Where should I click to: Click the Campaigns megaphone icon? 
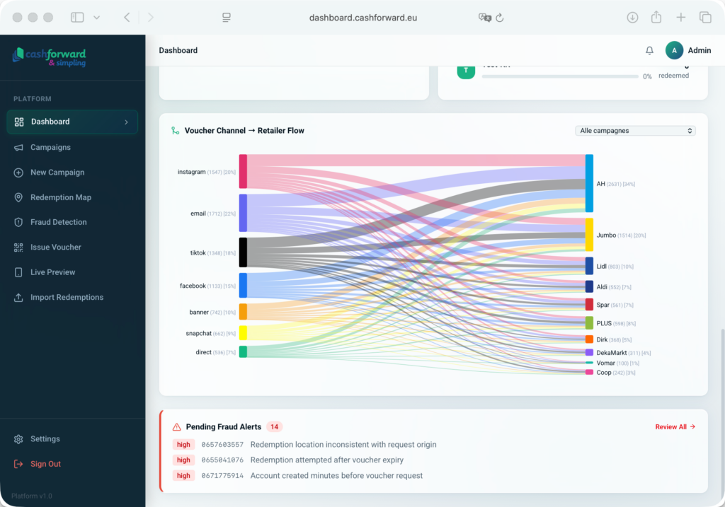click(18, 148)
